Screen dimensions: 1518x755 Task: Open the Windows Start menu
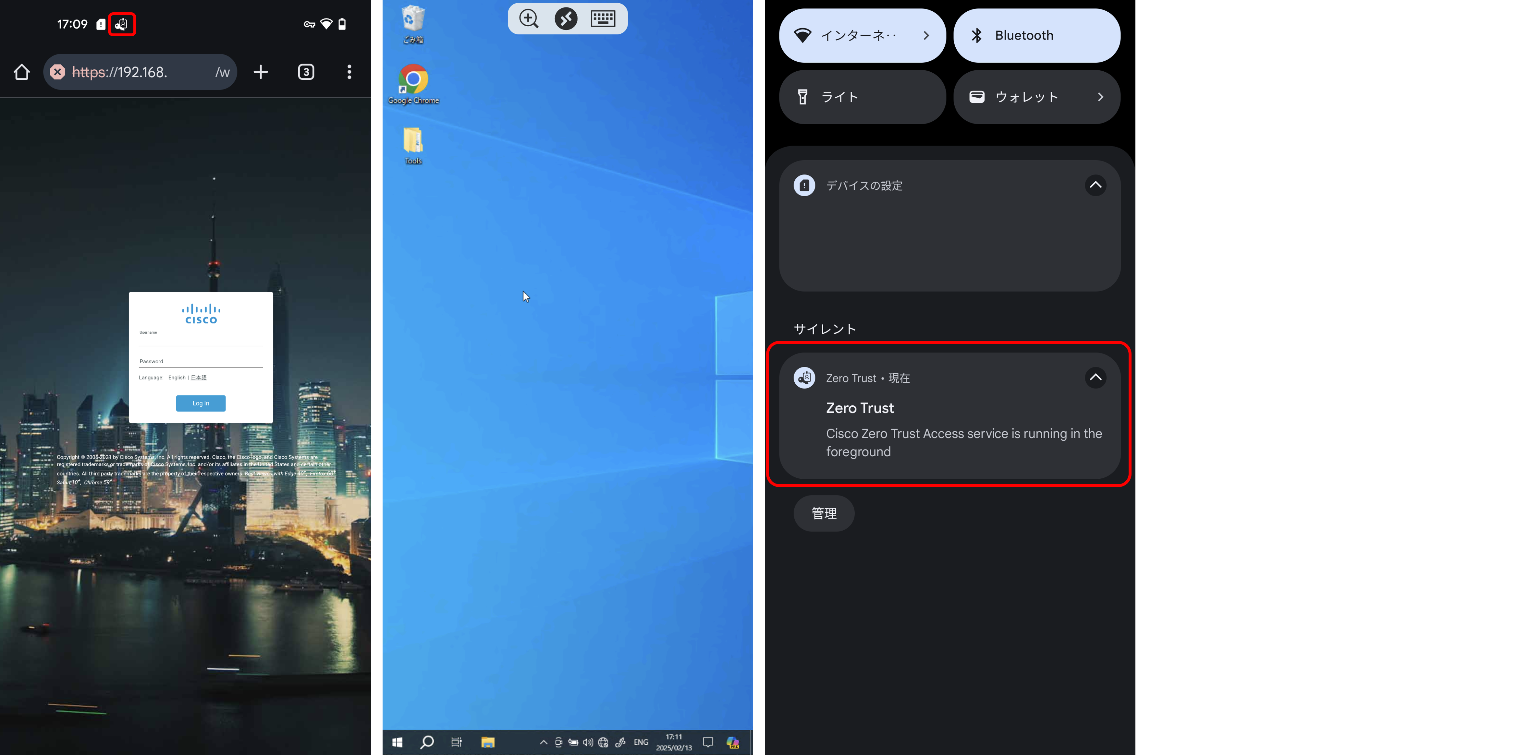point(398,742)
